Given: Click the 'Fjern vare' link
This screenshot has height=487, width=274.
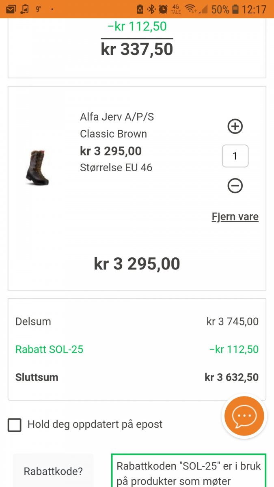Looking at the screenshot, I should pyautogui.click(x=235, y=217).
